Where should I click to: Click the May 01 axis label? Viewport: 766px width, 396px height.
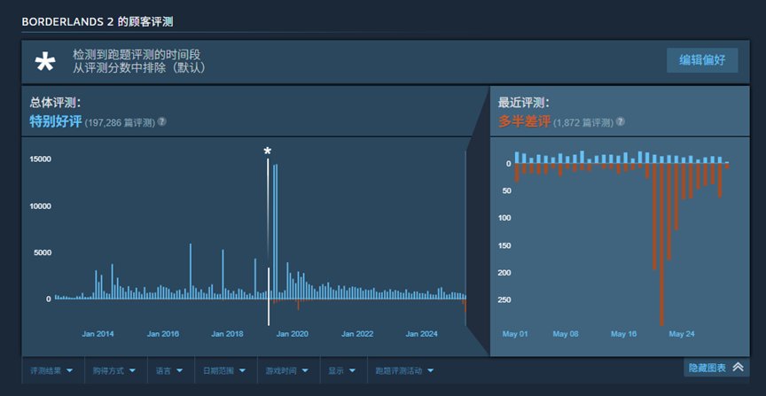pos(515,335)
